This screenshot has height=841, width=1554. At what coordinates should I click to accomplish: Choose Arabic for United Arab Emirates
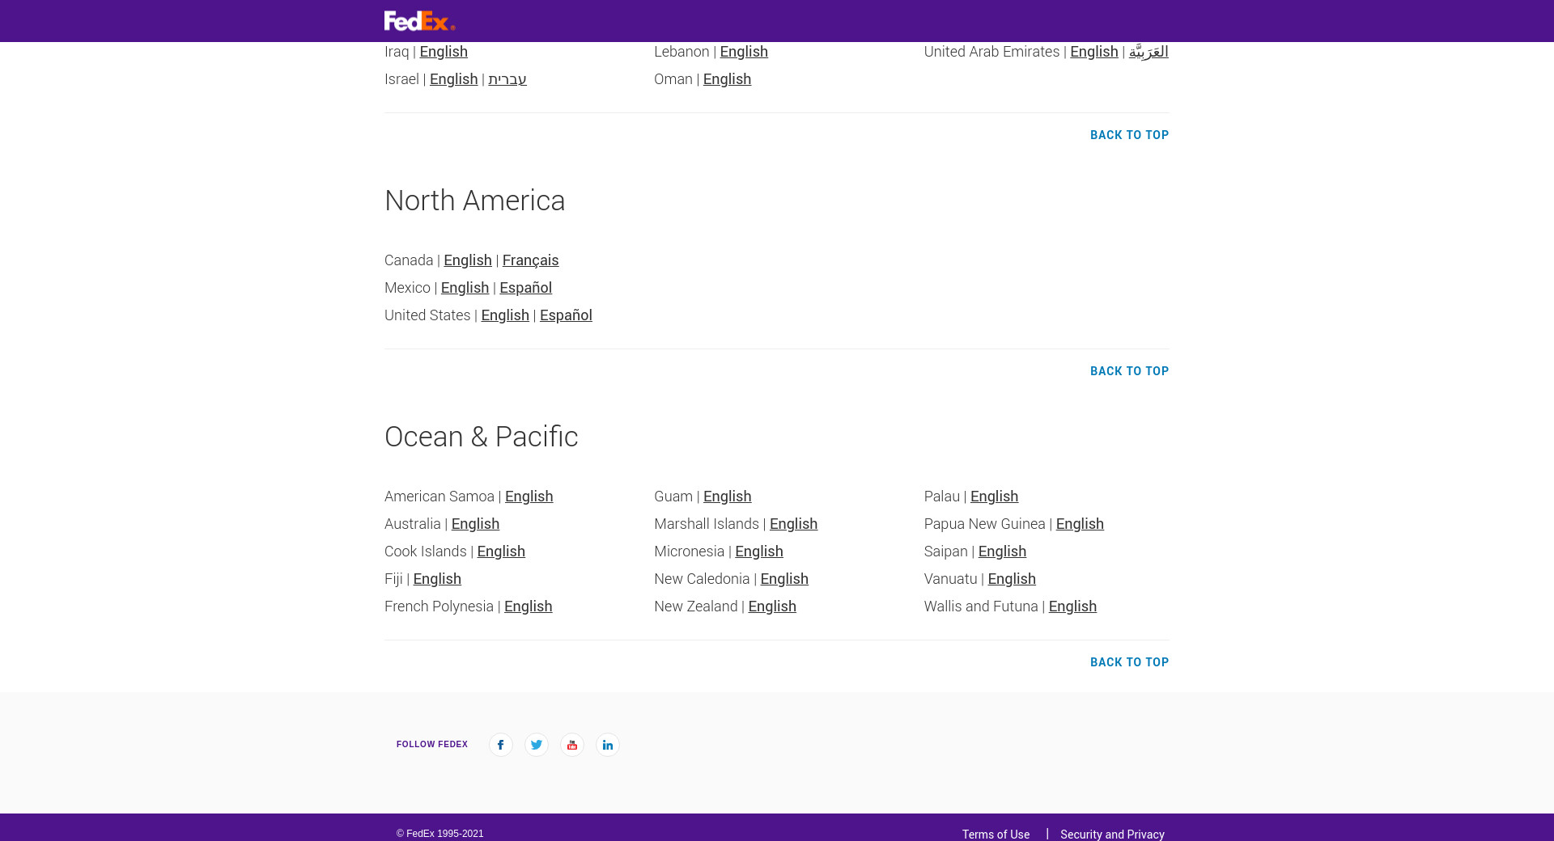pos(1149,52)
